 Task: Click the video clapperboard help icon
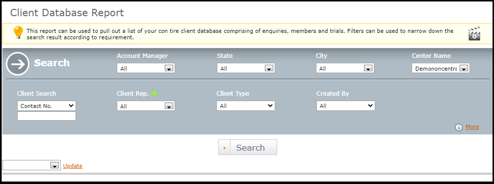pos(474,33)
